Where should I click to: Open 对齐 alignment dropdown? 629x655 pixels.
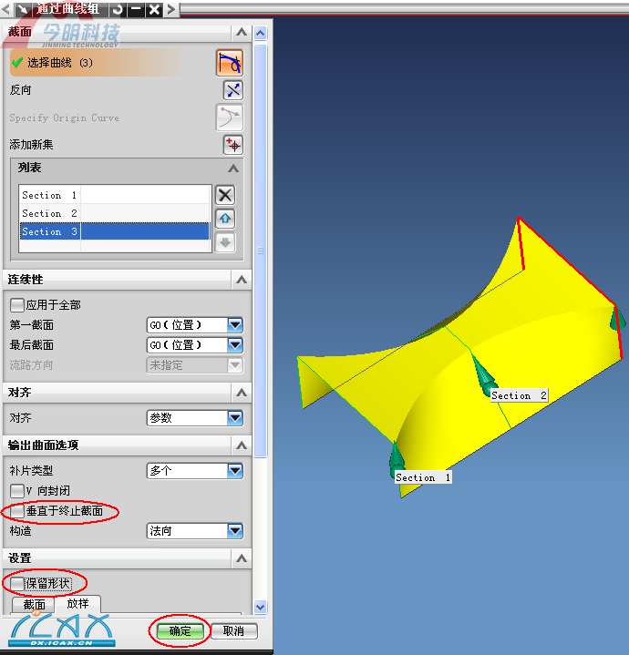pyautogui.click(x=195, y=418)
